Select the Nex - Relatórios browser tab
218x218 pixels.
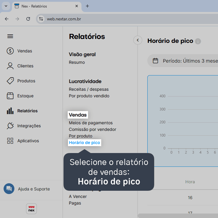(47, 6)
